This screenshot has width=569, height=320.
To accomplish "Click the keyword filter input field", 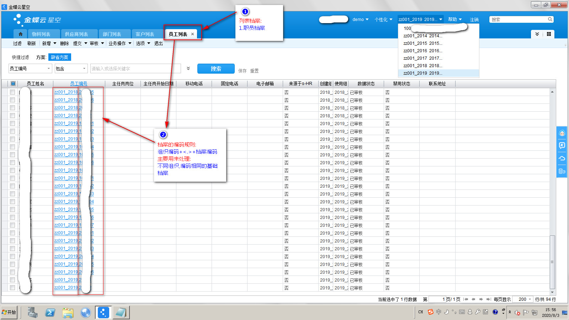I will tap(135, 69).
